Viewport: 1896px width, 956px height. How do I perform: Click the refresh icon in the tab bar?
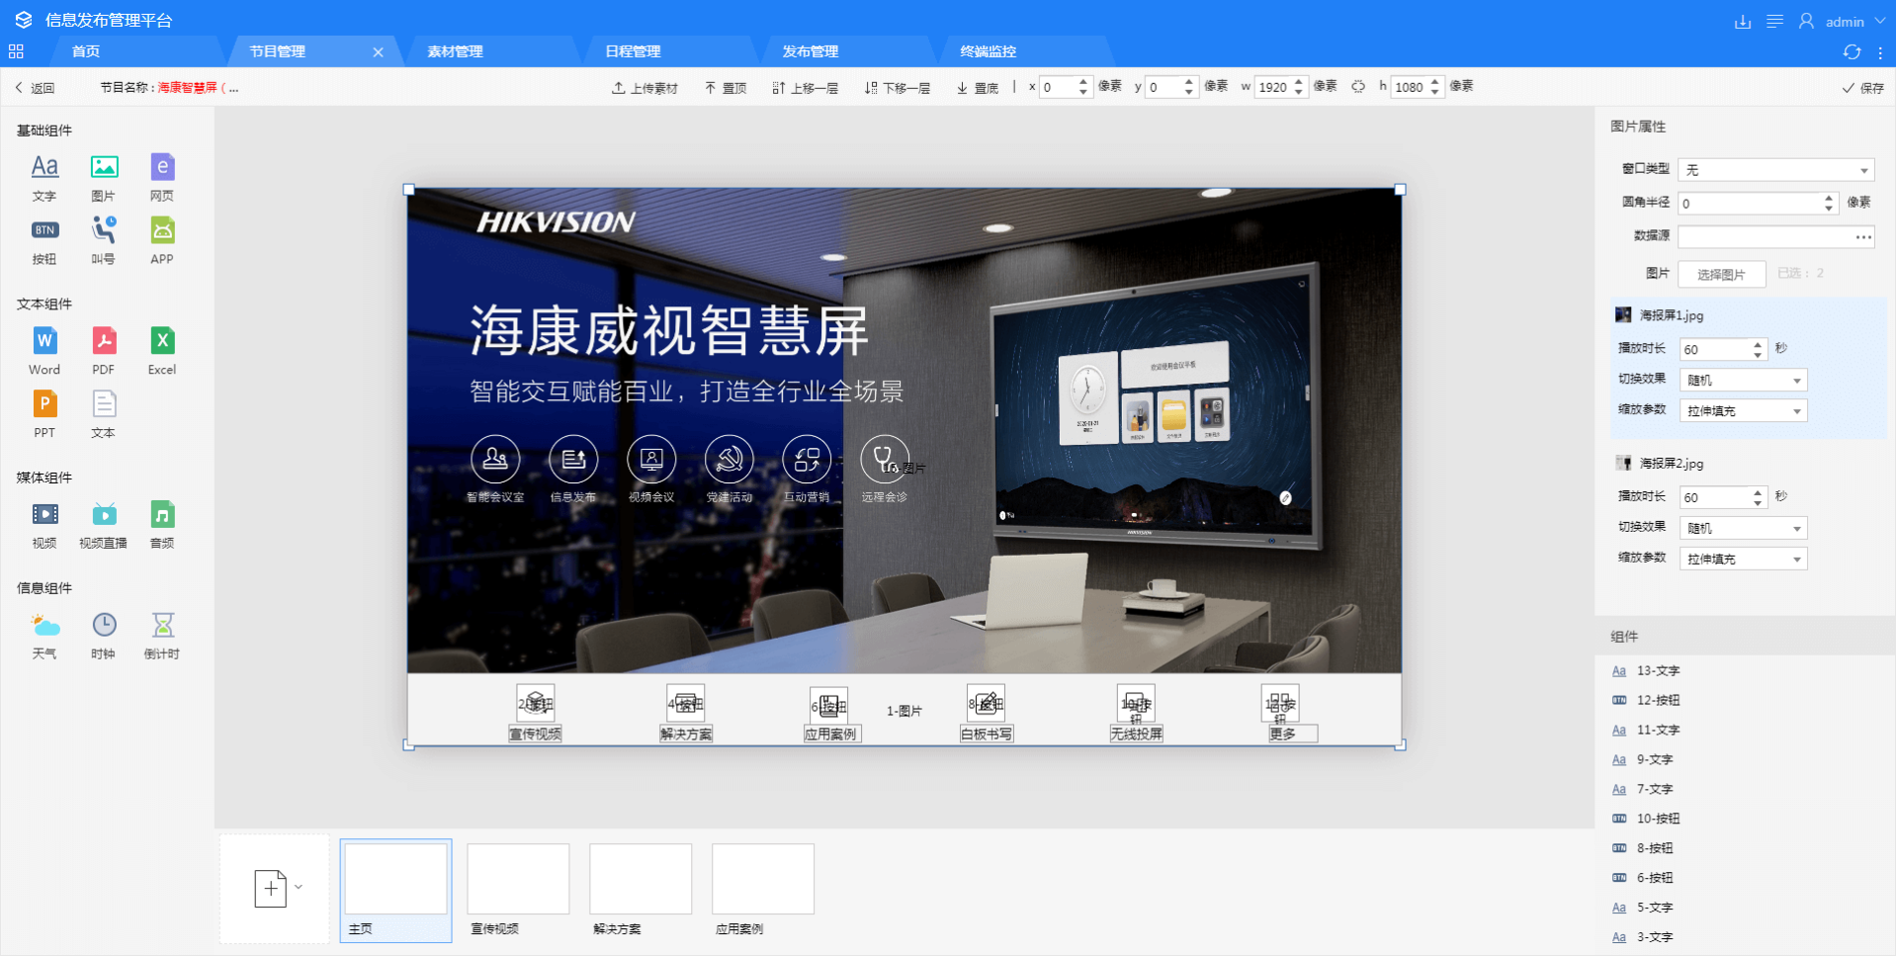click(x=1852, y=52)
